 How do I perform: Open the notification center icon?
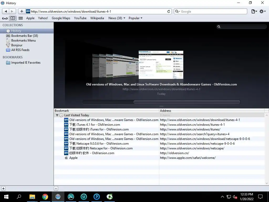[260, 197]
